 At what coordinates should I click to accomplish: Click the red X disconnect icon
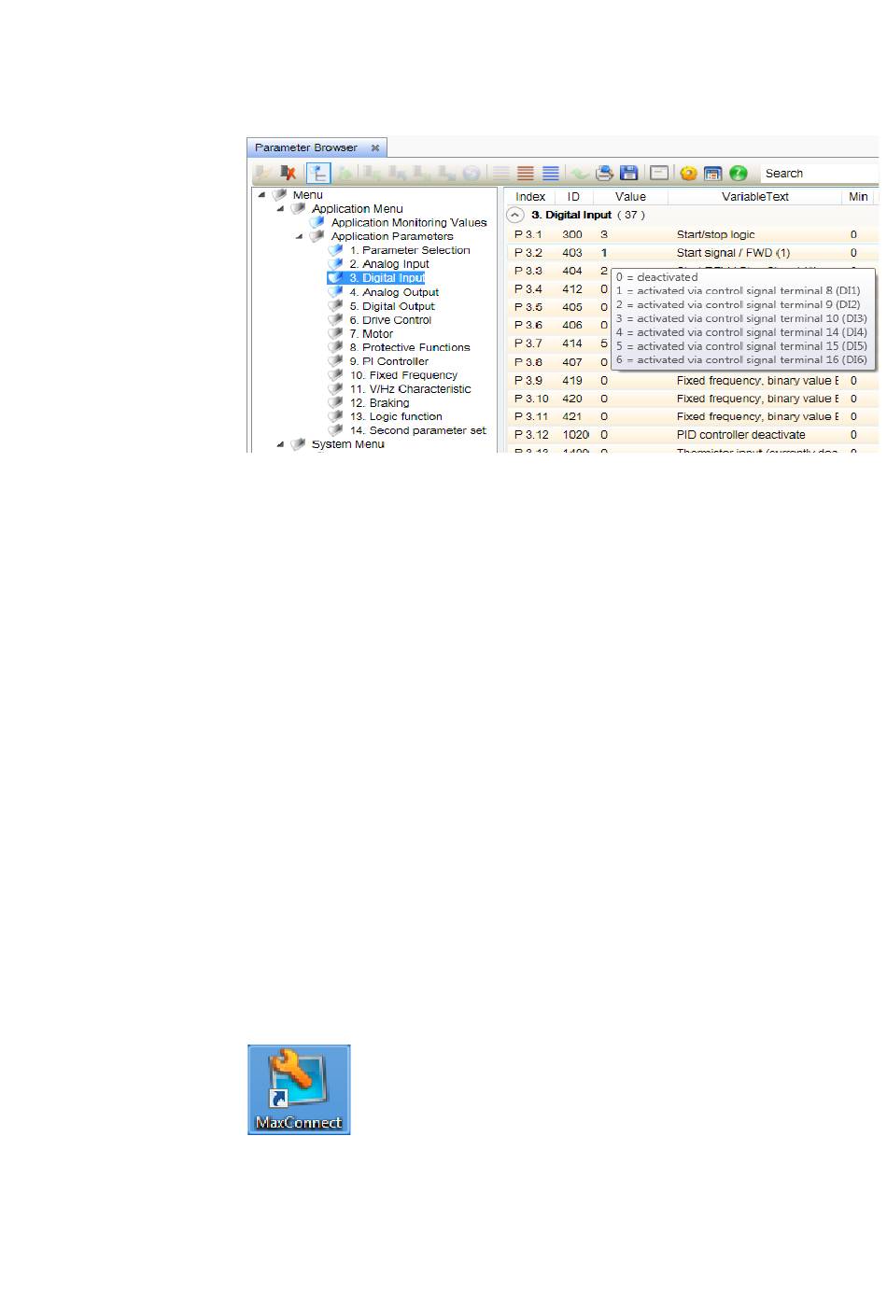289,174
